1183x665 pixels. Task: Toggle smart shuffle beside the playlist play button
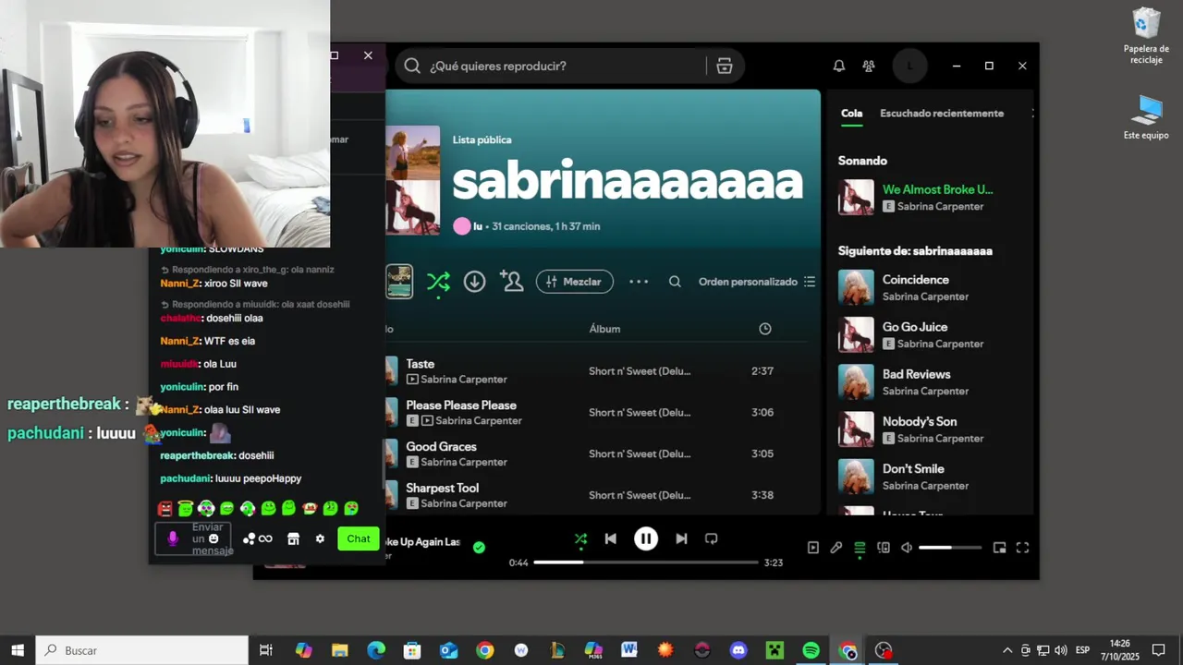[438, 282]
